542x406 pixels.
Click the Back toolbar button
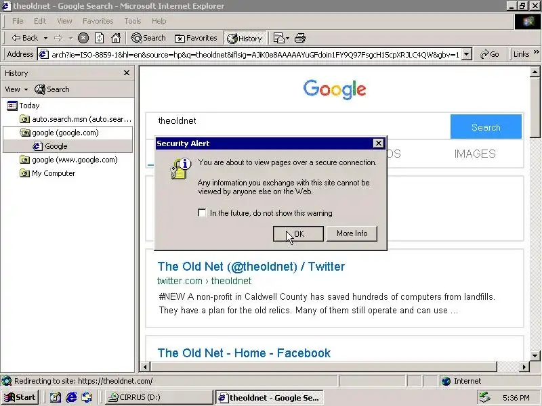(24, 38)
